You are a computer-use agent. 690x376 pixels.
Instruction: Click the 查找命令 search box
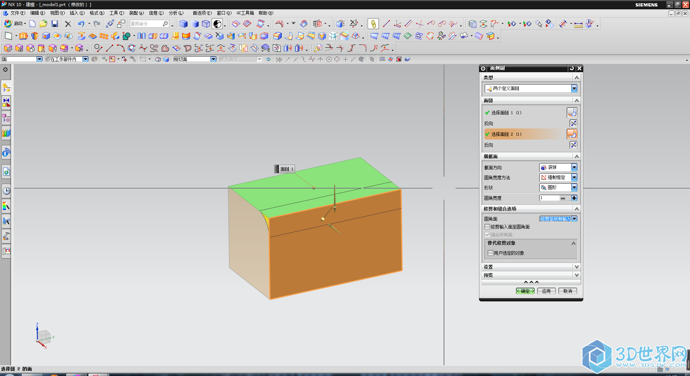point(149,24)
